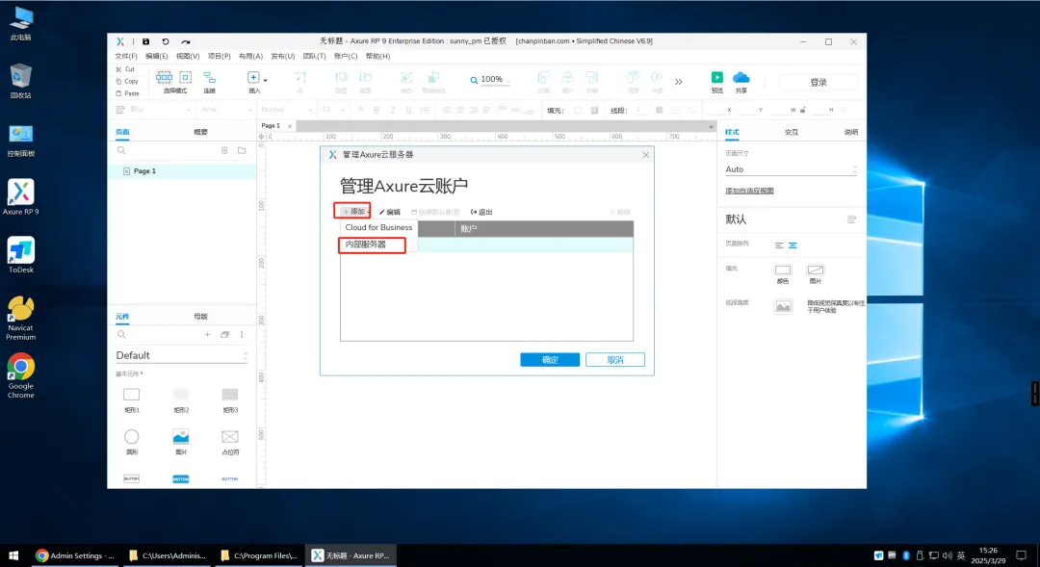The image size is (1040, 567).
Task: Click the Redo arrow icon
Action: [x=186, y=41]
